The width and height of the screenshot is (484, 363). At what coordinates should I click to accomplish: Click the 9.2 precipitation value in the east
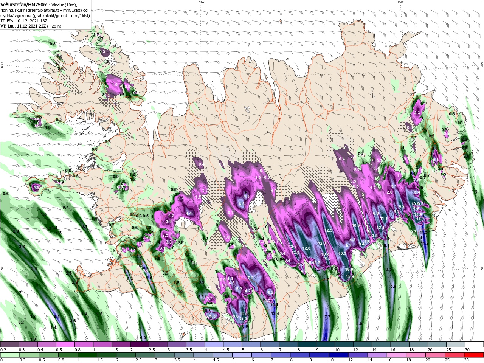pyautogui.click(x=402, y=206)
